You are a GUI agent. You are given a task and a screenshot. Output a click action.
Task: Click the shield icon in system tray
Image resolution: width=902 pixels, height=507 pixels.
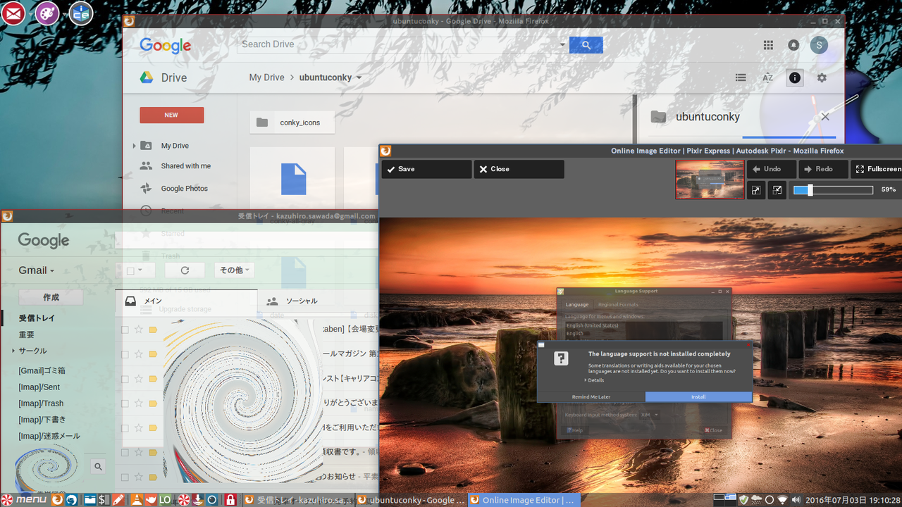[743, 500]
